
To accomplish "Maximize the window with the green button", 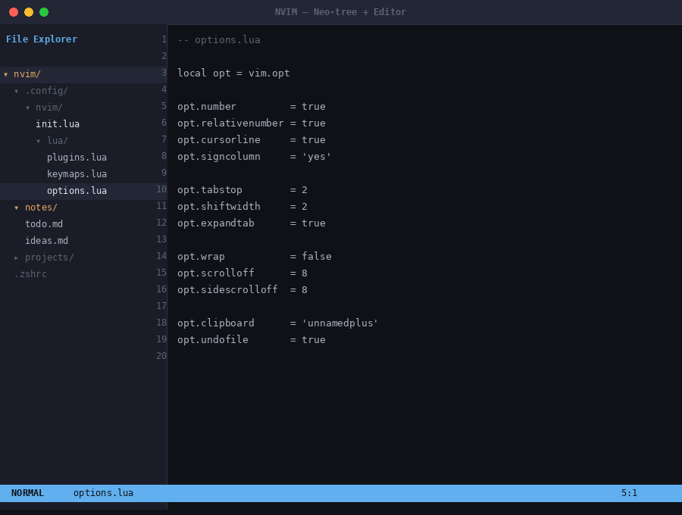I will click(x=44, y=12).
